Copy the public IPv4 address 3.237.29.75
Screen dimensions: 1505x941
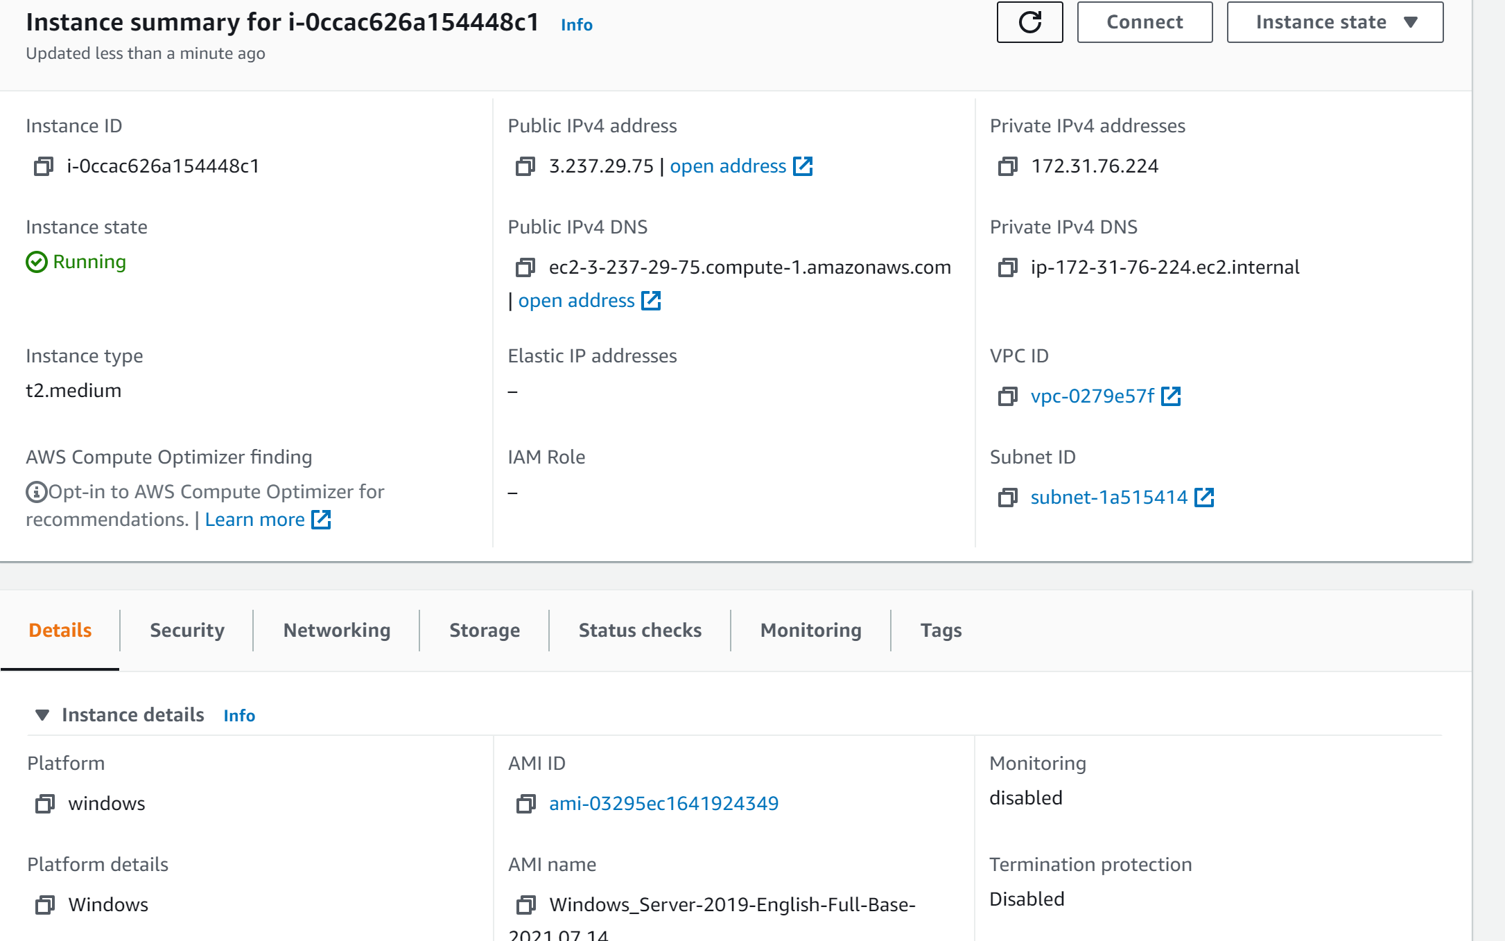click(525, 166)
